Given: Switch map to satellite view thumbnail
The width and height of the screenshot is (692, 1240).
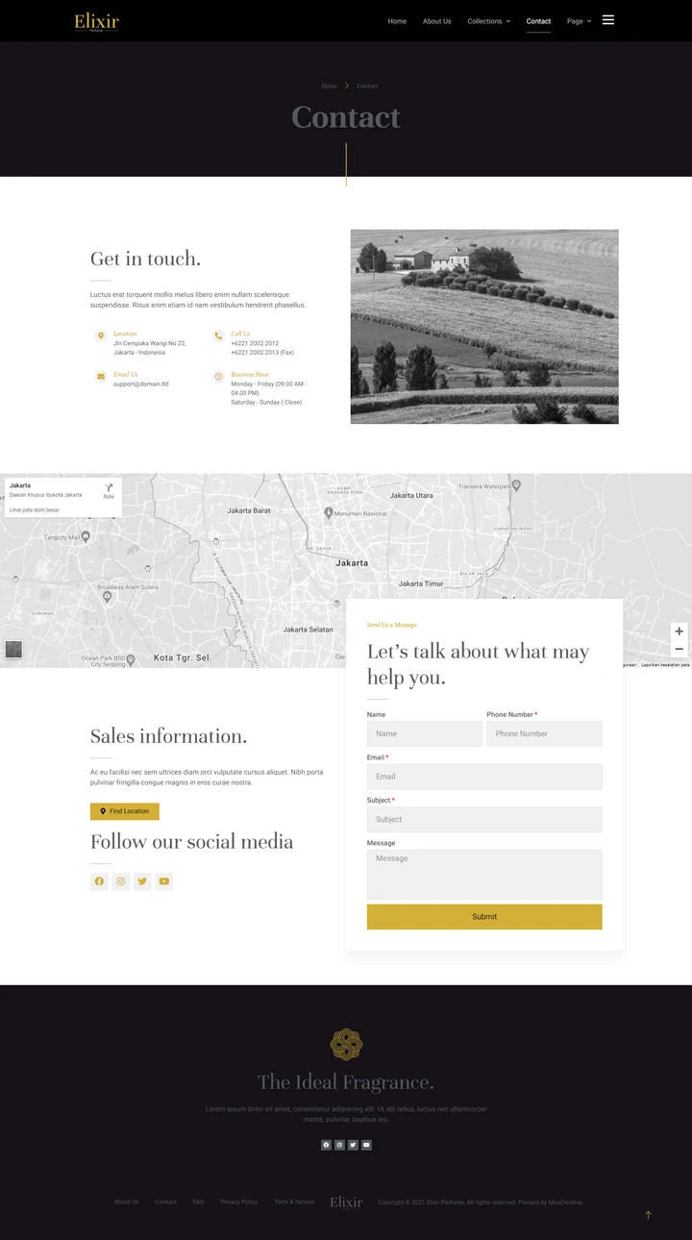Looking at the screenshot, I should [13, 650].
